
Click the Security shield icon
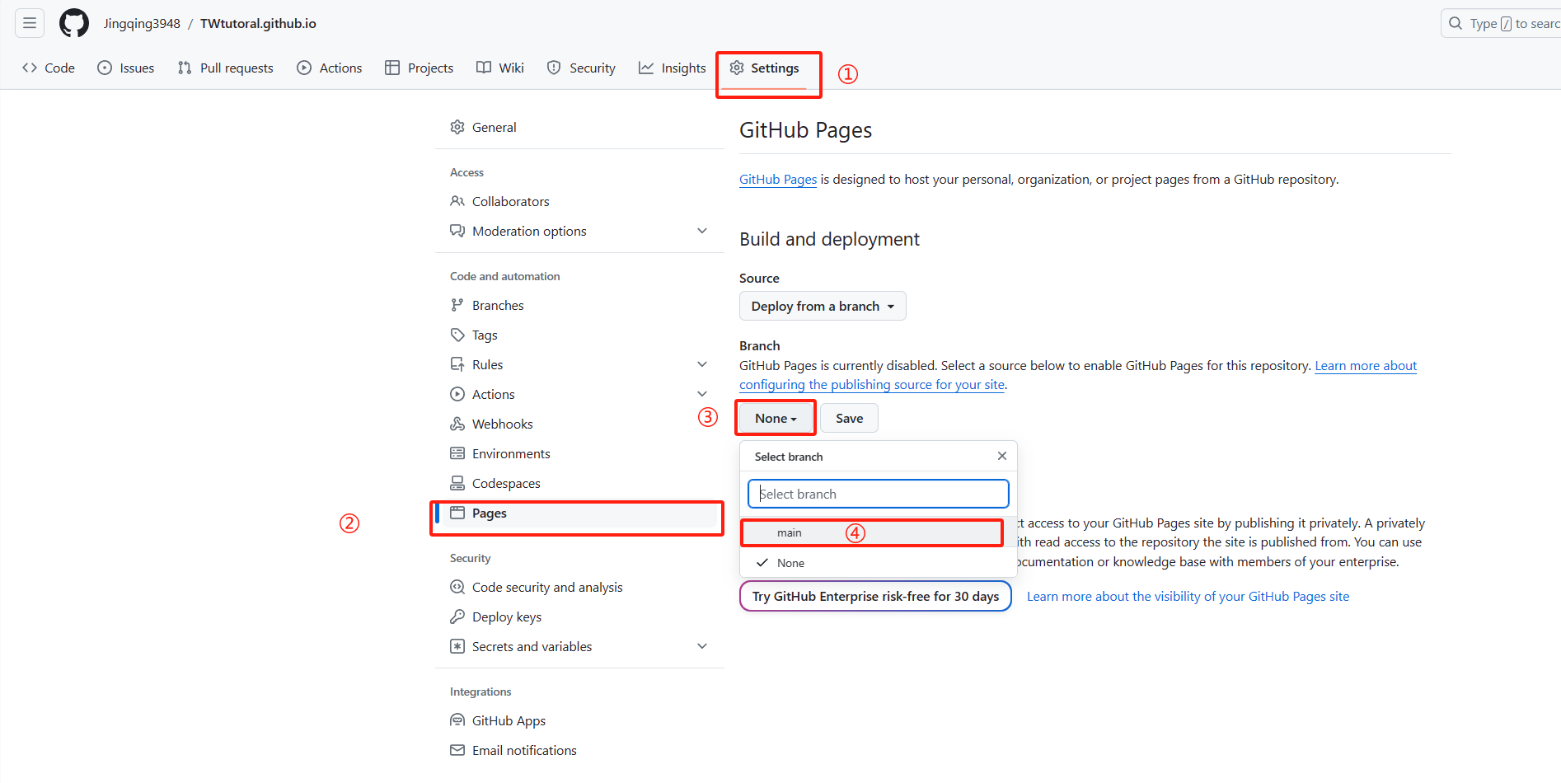(x=554, y=68)
